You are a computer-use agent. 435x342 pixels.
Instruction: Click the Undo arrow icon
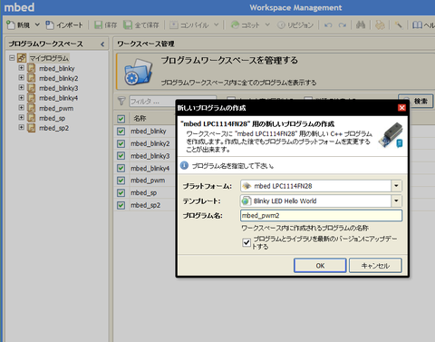coord(328,25)
